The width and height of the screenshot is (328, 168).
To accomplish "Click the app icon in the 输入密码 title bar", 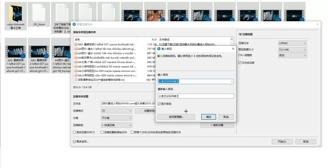I will [159, 49].
